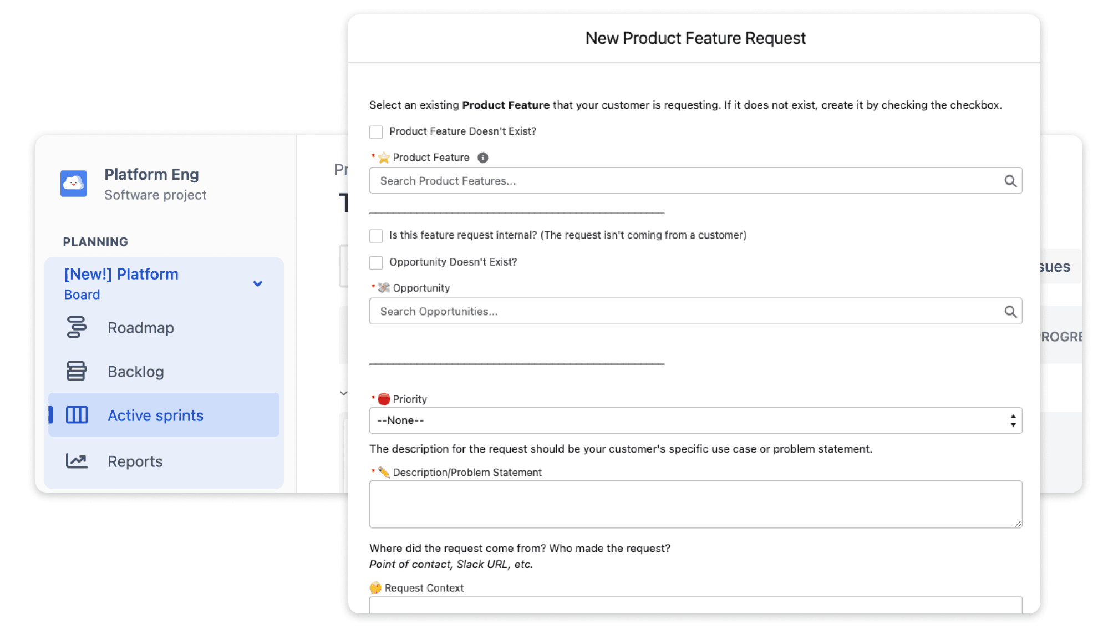Image resolution: width=1098 pixels, height=629 pixels.
Task: Open the Roadmap link
Action: [x=141, y=328]
